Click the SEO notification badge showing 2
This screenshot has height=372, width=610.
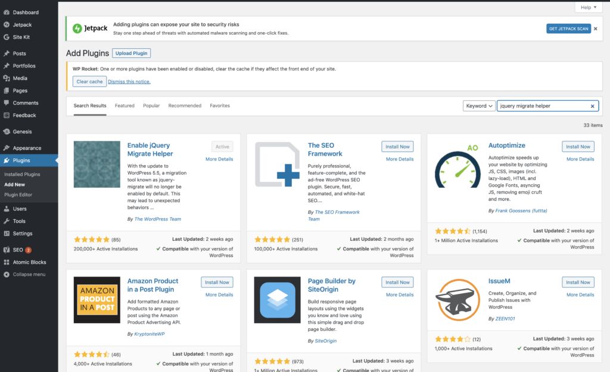click(29, 250)
